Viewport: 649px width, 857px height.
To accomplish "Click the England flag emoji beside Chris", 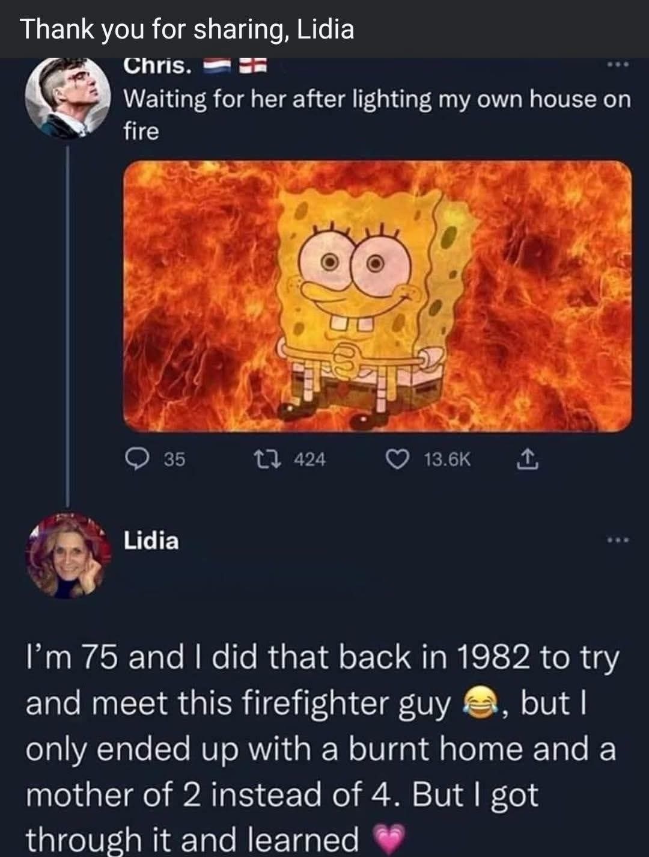I will tap(253, 66).
